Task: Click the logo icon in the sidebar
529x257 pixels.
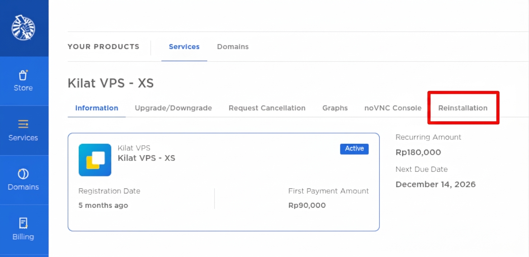Action: pyautogui.click(x=23, y=27)
